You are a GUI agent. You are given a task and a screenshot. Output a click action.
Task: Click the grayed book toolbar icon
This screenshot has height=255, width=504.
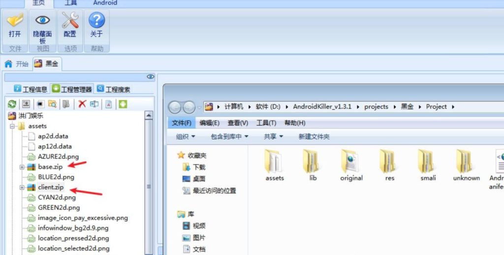click(66, 104)
